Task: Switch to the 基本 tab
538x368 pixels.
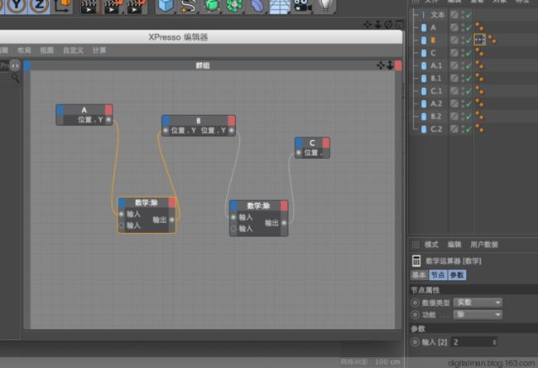Action: point(419,275)
